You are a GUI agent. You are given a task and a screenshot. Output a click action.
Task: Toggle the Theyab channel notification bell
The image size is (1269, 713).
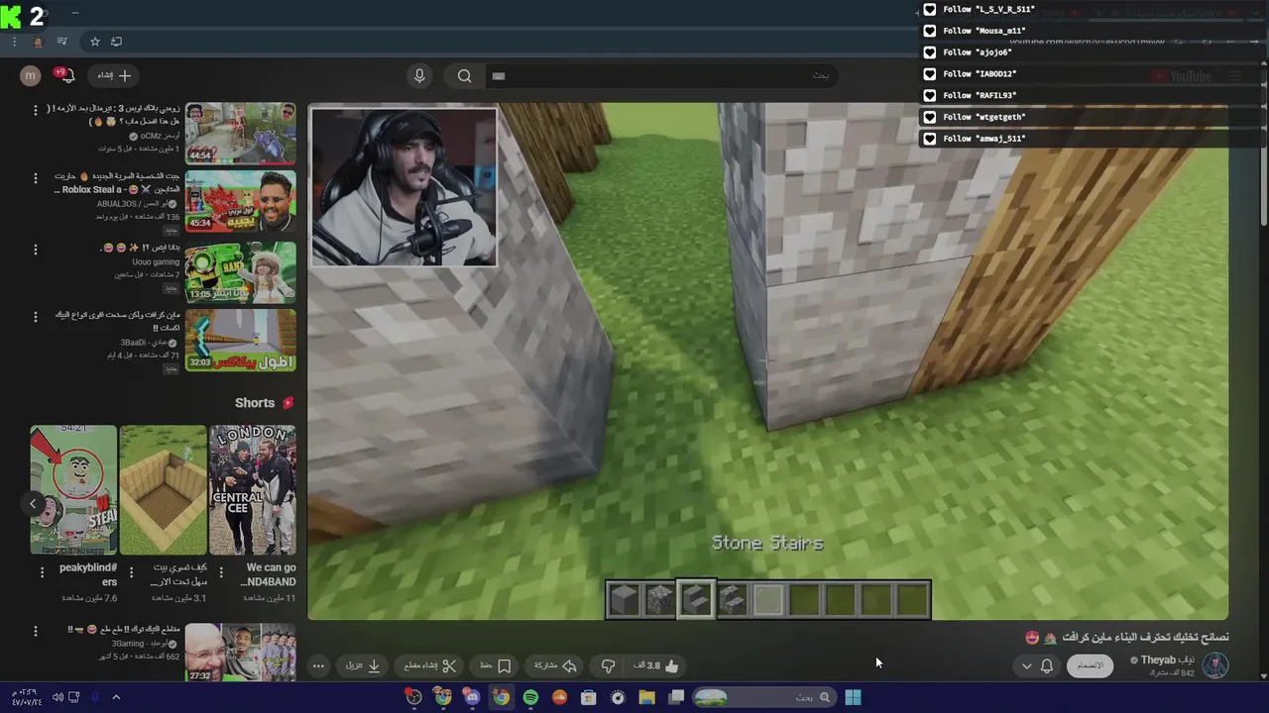coord(1046,665)
